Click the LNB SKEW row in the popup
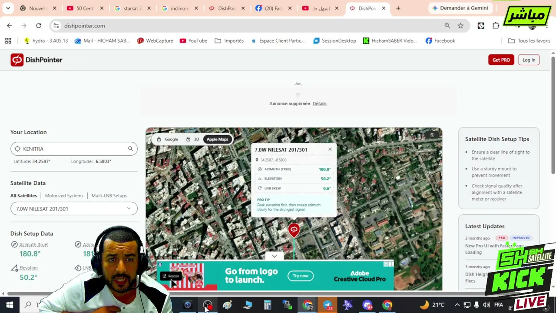Screen dimensions: 556x313 click(x=294, y=188)
